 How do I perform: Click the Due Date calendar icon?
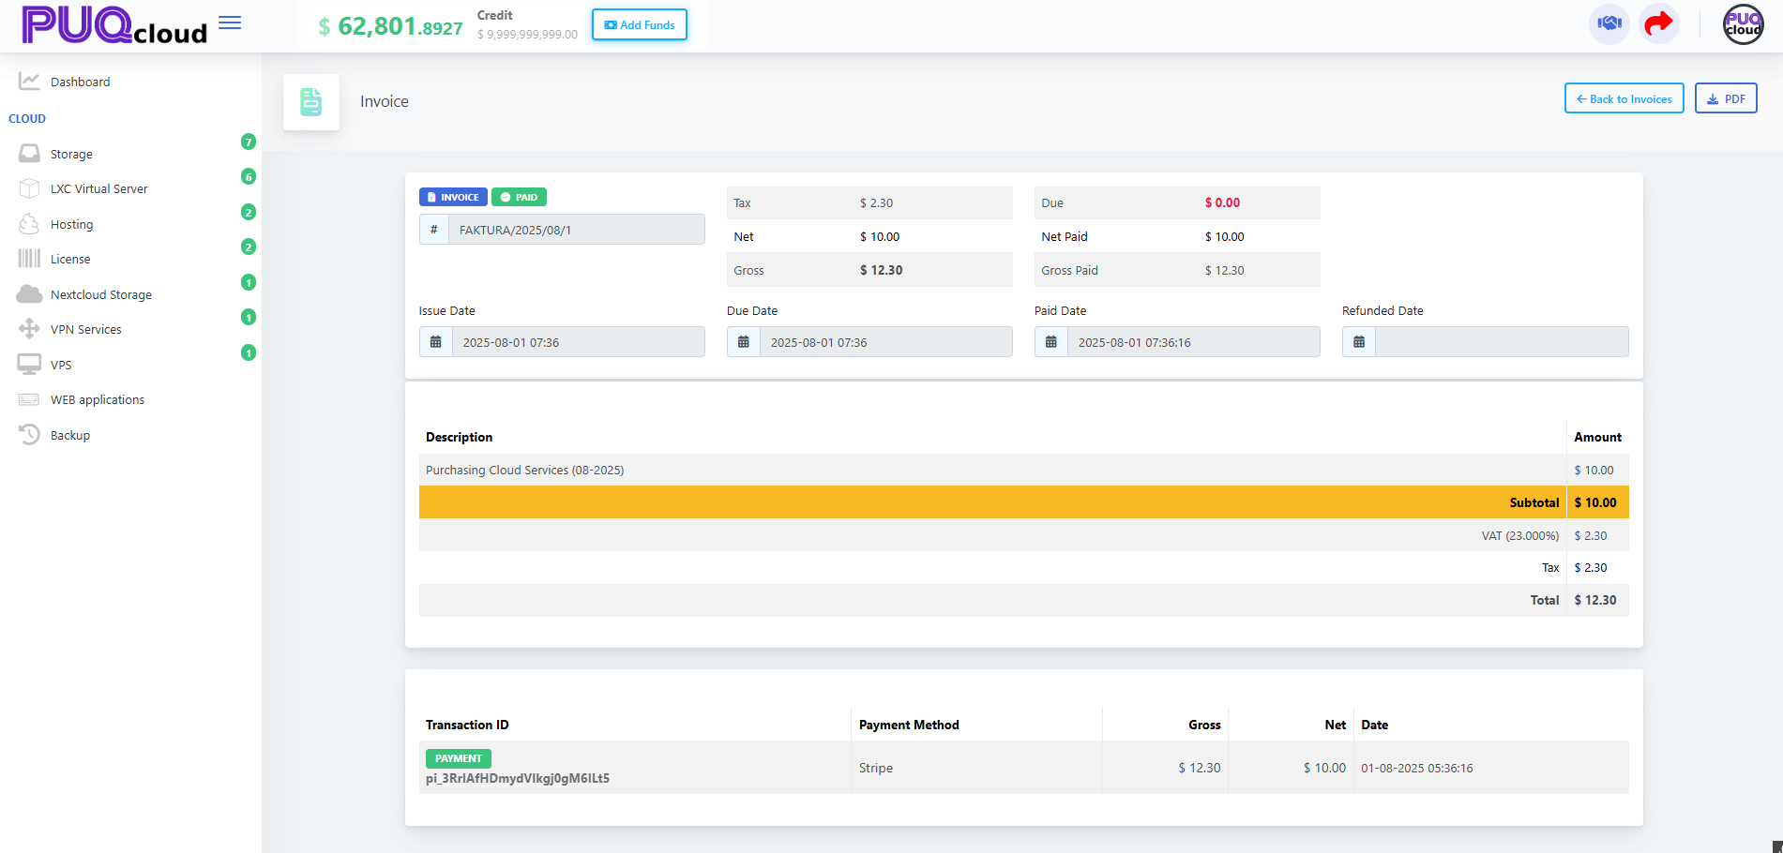coord(744,342)
